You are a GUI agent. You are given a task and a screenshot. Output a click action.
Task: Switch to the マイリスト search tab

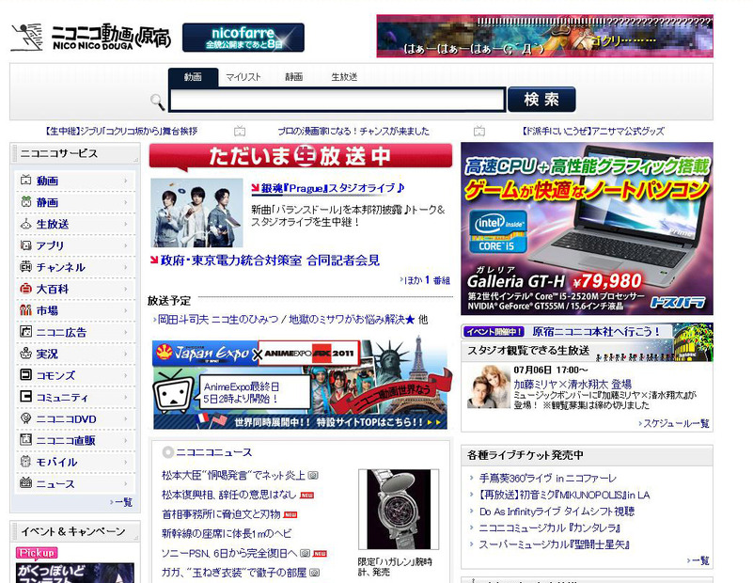243,77
